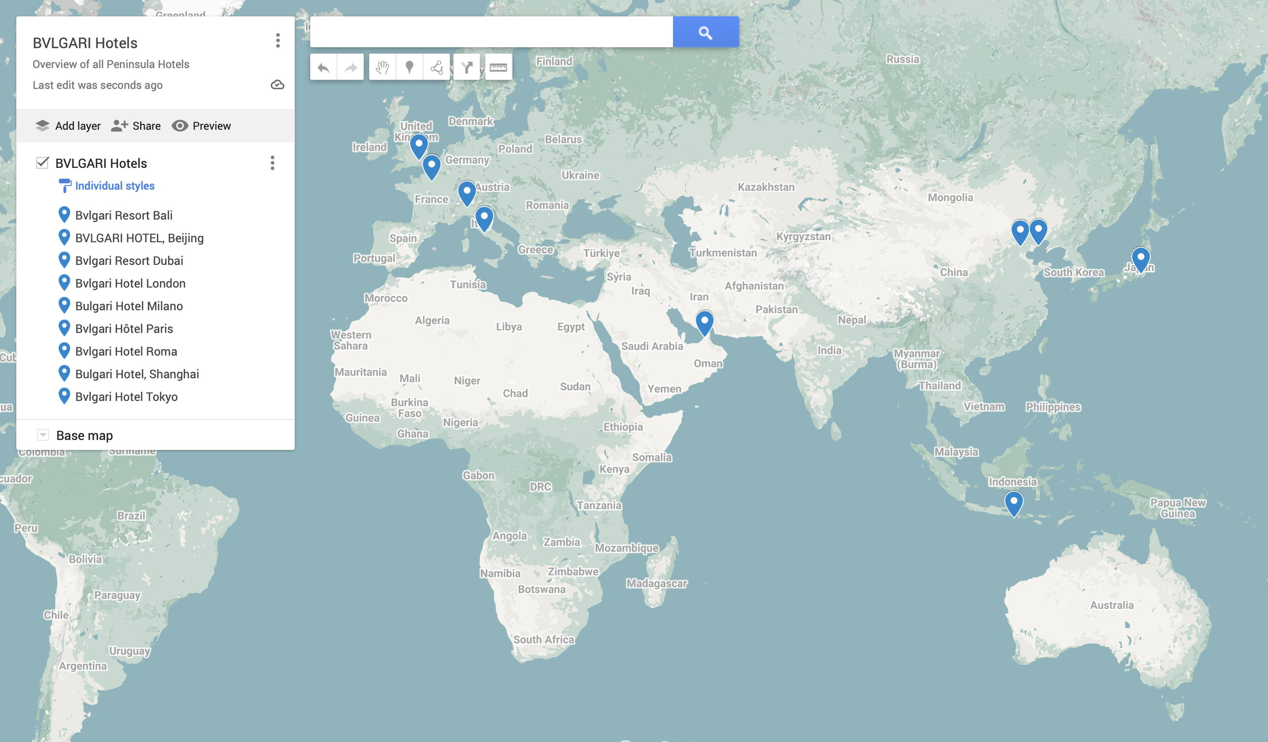The image size is (1268, 742).
Task: Click the map pin over Milan
Action: (x=467, y=193)
